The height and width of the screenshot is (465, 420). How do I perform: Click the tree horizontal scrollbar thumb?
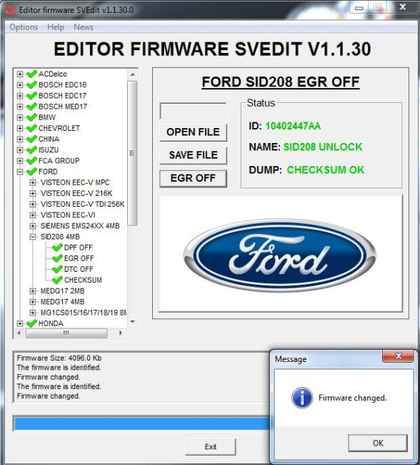[x=66, y=333]
